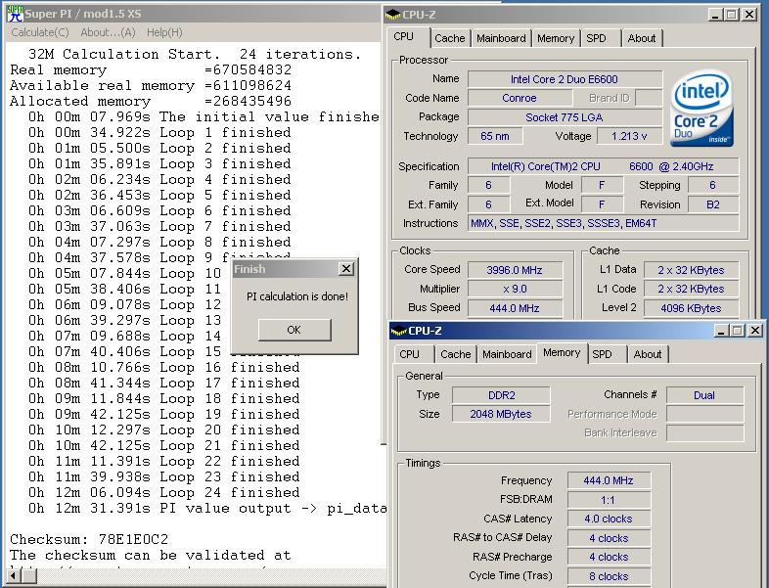Click OK in the Finish dialog
Image resolution: width=769 pixels, height=588 pixels.
tap(294, 330)
